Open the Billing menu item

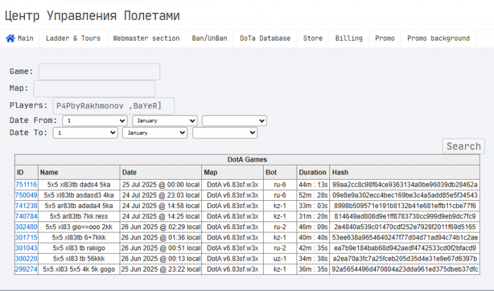(349, 39)
